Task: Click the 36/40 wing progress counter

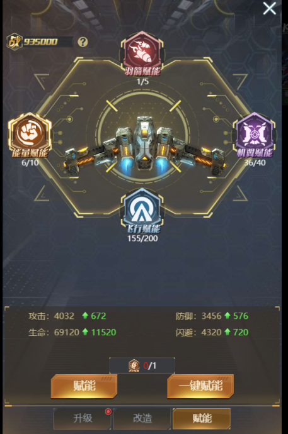Action: point(255,162)
